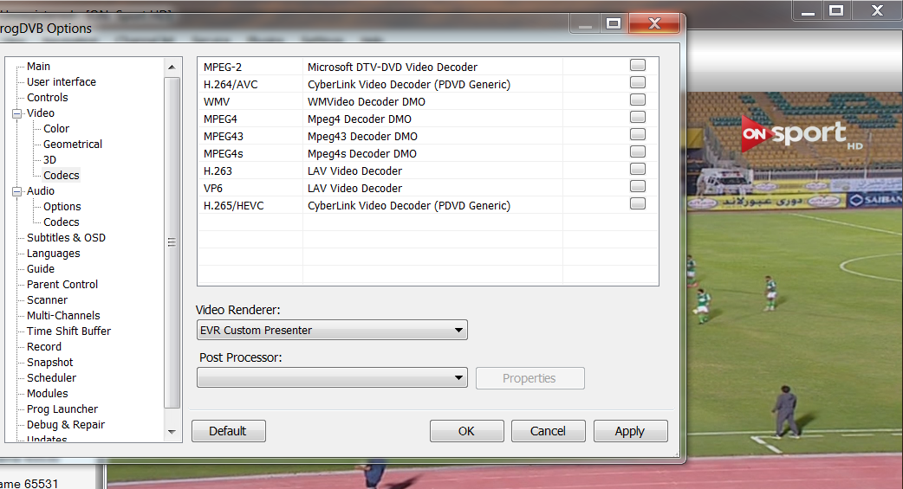The height and width of the screenshot is (489, 903).
Task: Open 3D settings under Video
Action: 49,159
